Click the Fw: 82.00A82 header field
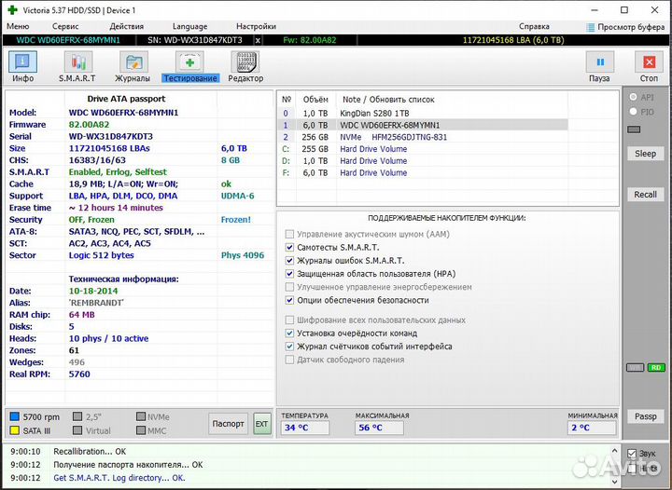Image resolution: width=672 pixels, height=490 pixels. 310,40
